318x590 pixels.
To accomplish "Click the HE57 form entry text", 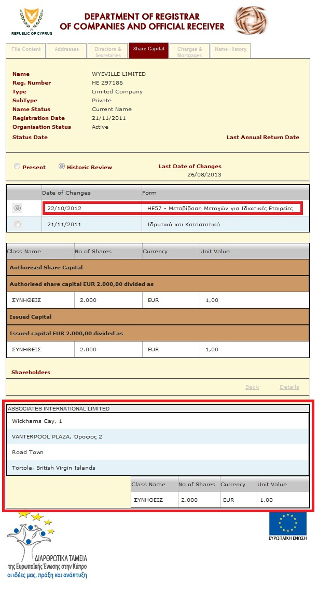I will pos(220,208).
